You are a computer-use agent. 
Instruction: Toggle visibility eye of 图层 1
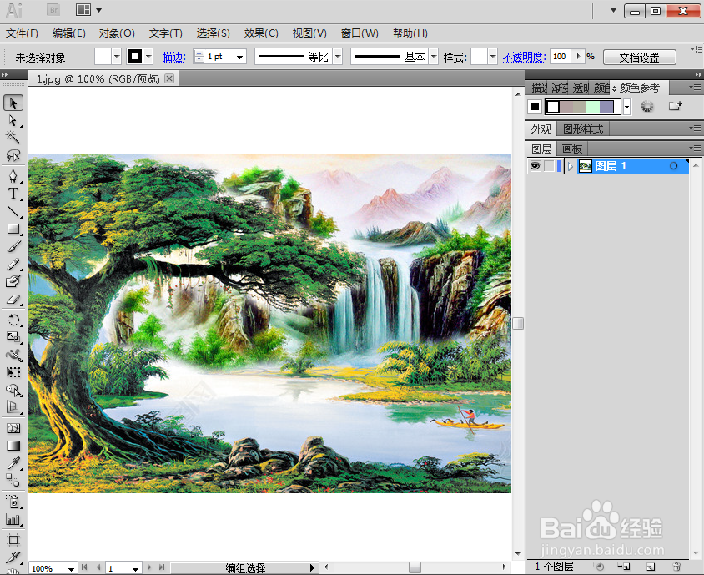535,166
